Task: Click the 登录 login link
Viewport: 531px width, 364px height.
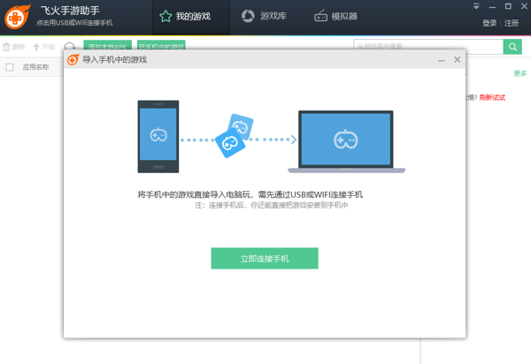Action: point(489,23)
